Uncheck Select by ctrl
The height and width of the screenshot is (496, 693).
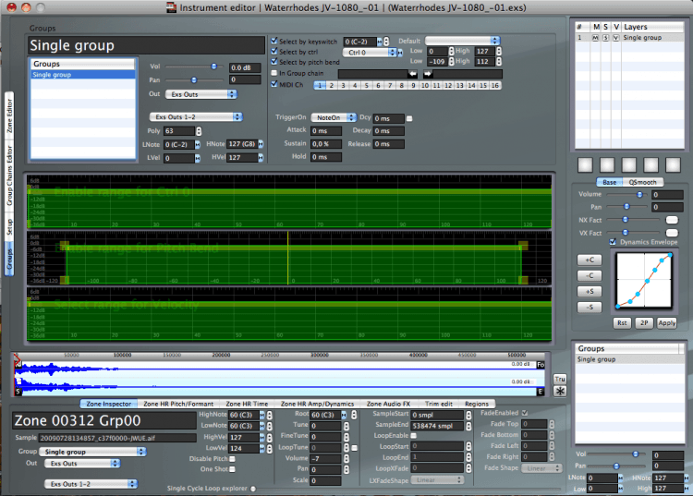[x=274, y=51]
